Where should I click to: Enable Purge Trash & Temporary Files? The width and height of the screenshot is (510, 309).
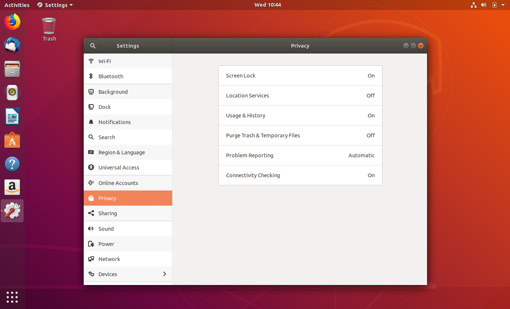coord(300,135)
